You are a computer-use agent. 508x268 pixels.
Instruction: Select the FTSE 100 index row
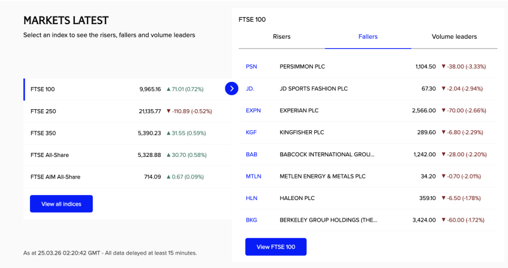coord(128,89)
